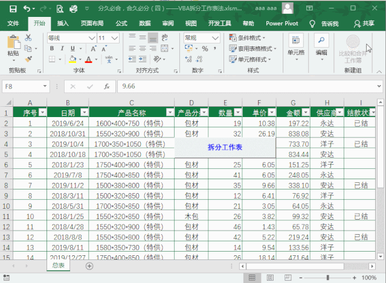Increase decimal places
This screenshot has height=283, width=386.
coord(188,59)
